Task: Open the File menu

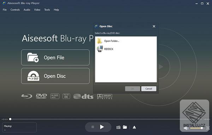Action: (x=5, y=10)
